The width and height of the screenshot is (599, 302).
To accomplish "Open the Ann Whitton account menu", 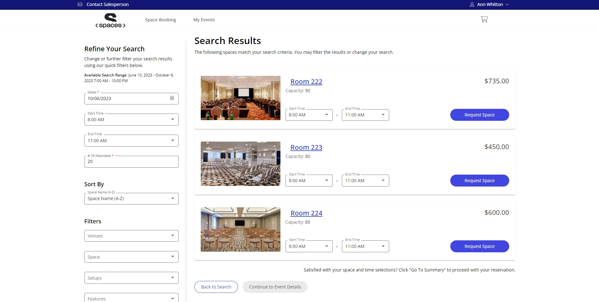I will click(490, 4).
